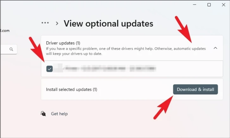Close the Settings window

(x=223, y=5)
